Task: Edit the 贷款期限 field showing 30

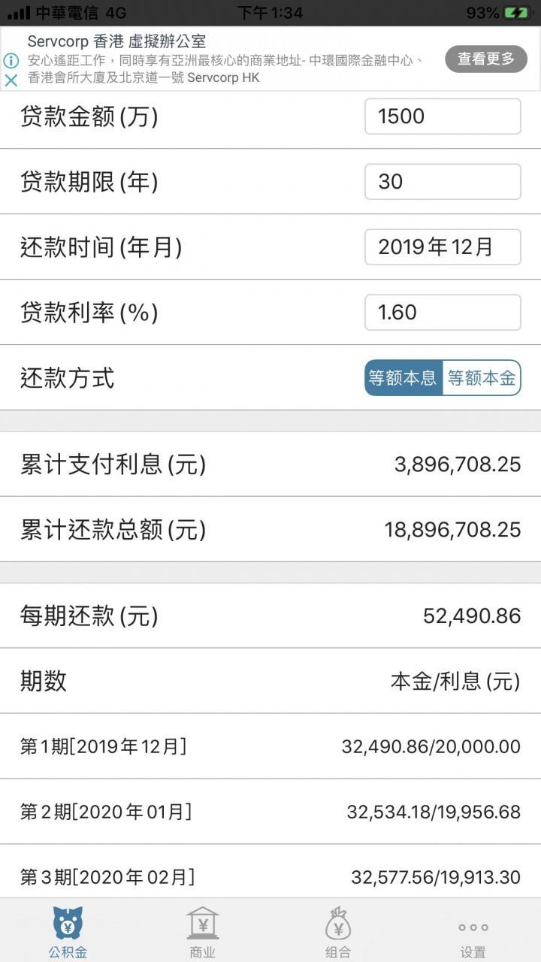Action: pyautogui.click(x=443, y=181)
